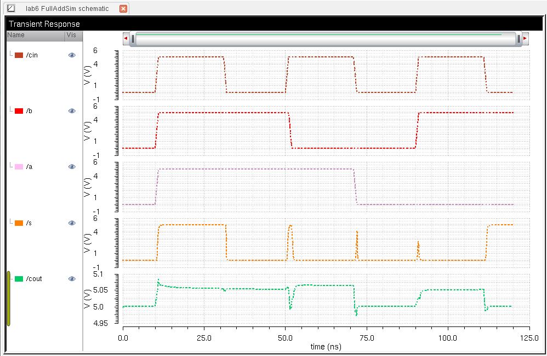Click the horizontal time range slider bar
This screenshot has width=547, height=356.
pyautogui.click(x=326, y=39)
